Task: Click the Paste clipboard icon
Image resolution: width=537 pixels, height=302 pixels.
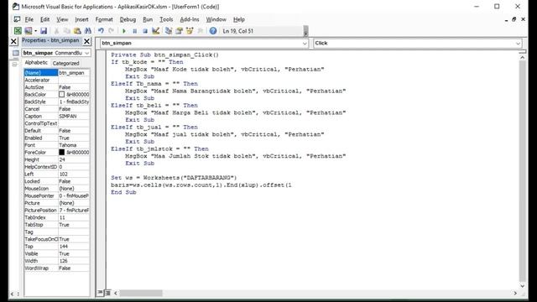Action: (77, 31)
